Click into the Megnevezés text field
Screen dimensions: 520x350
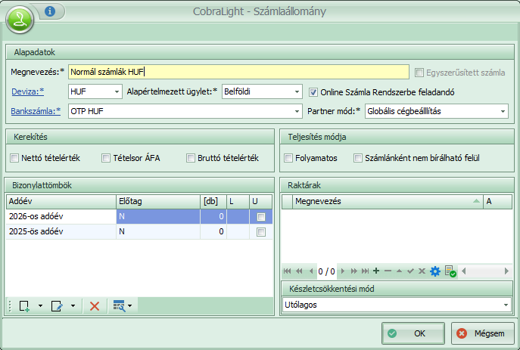[238, 72]
